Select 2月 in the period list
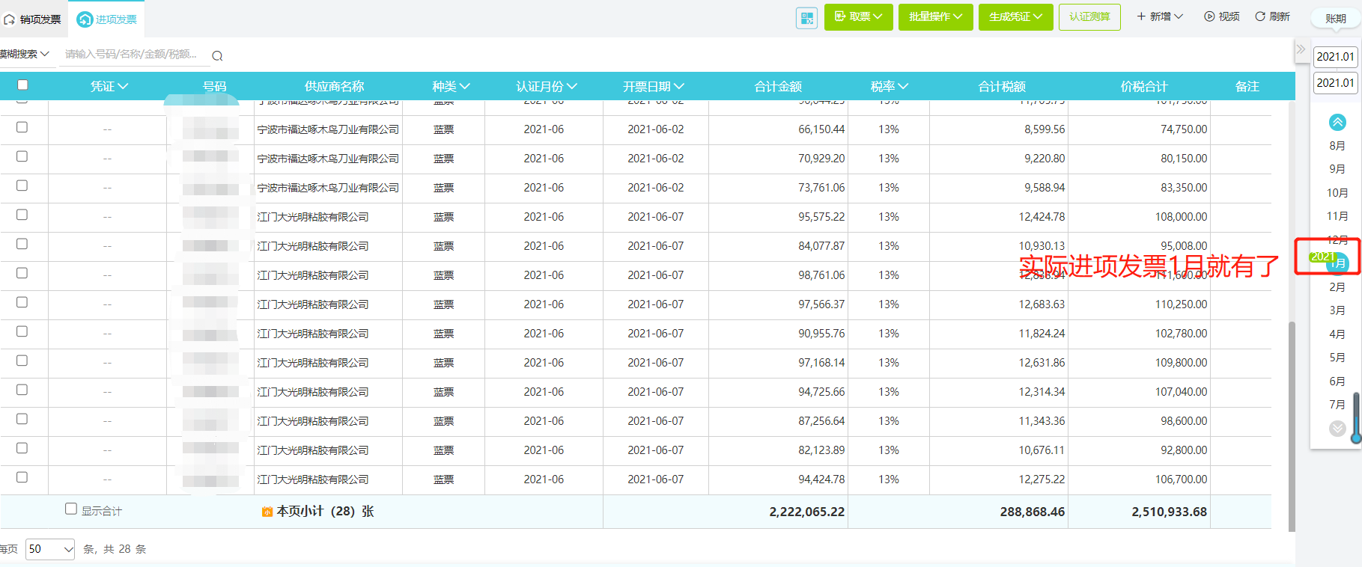1362x567 pixels. 1337,287
